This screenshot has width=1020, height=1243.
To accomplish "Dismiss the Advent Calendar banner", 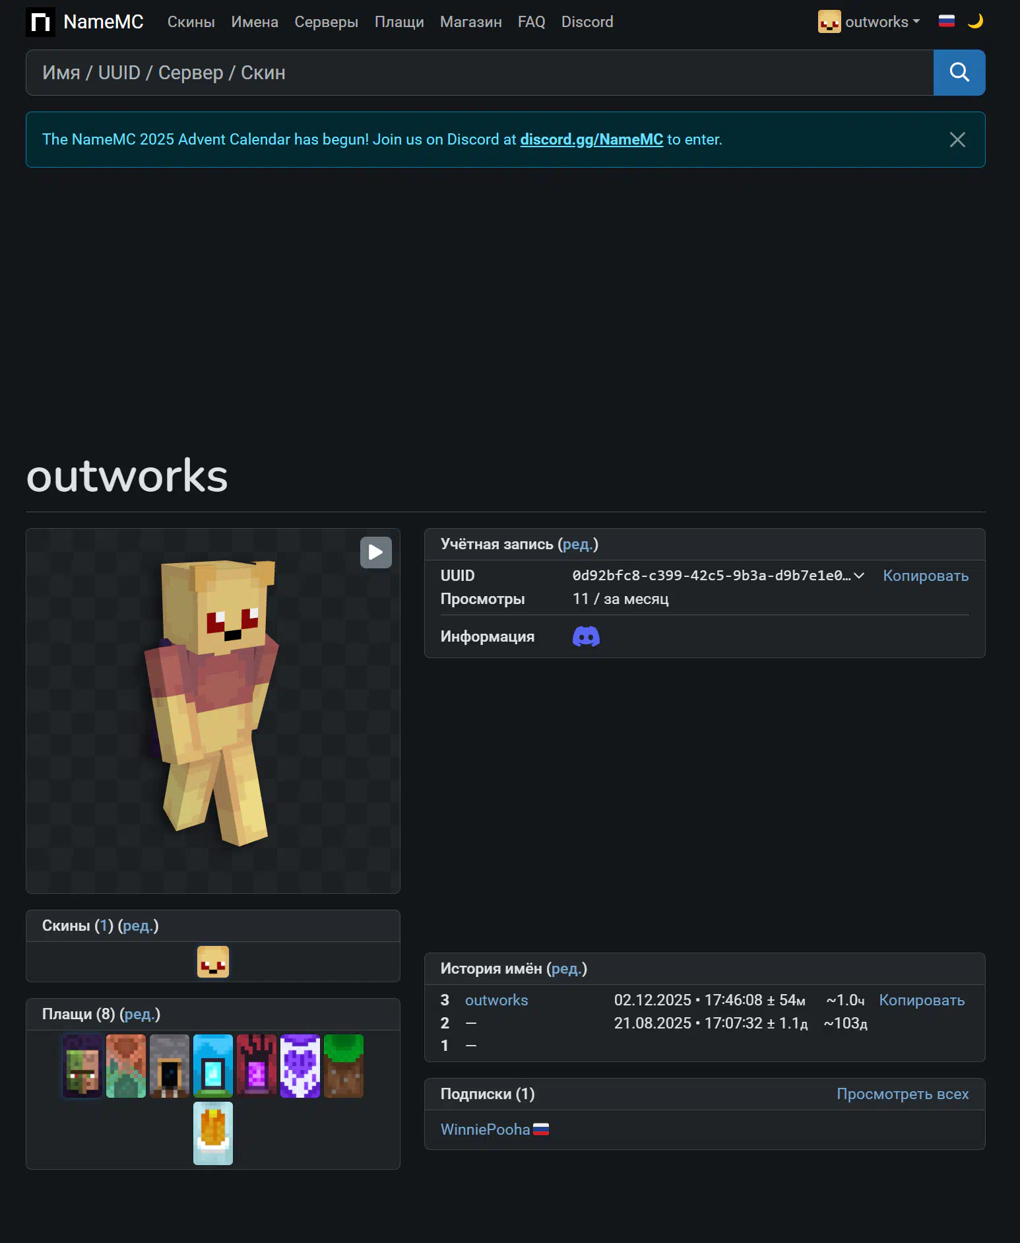I will point(957,140).
